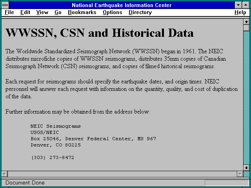Click the horizontal scrollbar right arrow
The image size is (251, 188).
click(240, 174)
